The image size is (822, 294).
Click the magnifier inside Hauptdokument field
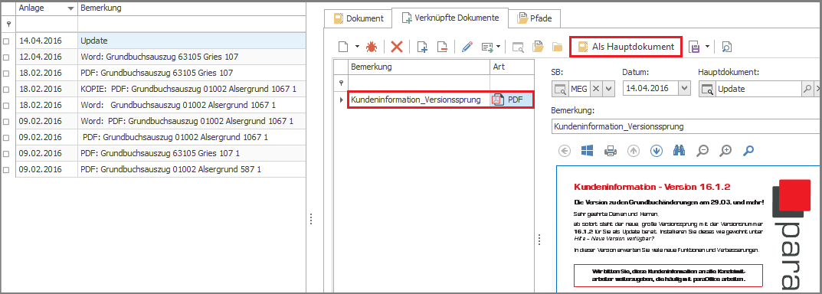click(807, 89)
